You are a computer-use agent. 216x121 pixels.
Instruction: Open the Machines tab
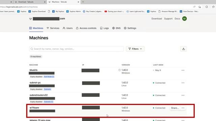[36, 28]
